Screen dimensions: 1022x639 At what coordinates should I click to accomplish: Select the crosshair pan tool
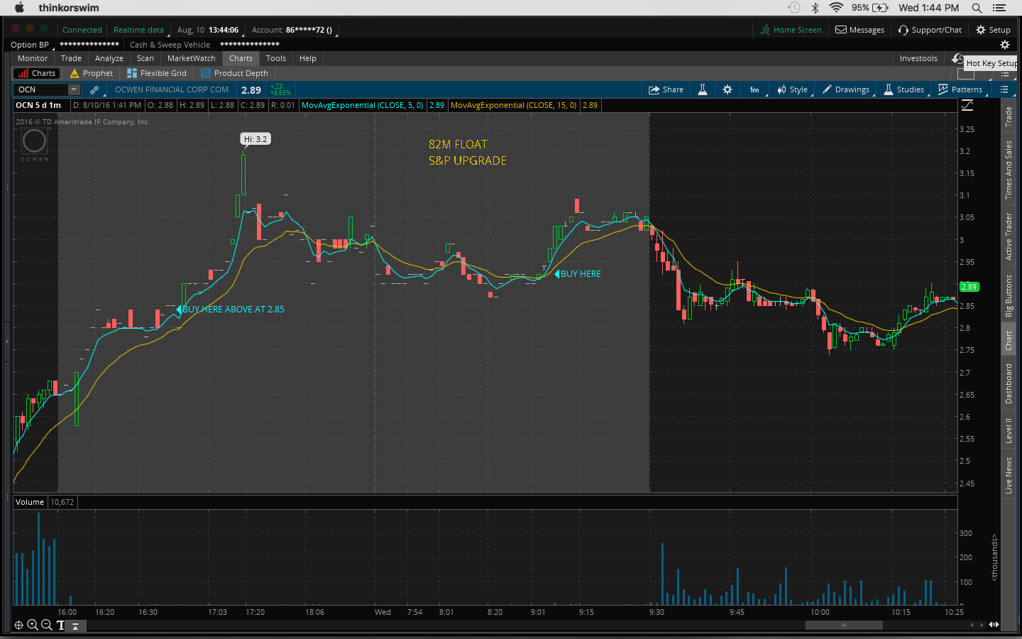(18, 625)
